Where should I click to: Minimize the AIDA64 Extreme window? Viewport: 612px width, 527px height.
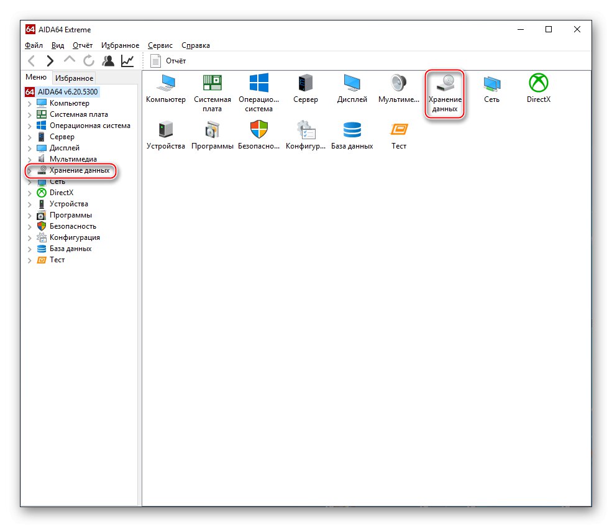(x=521, y=29)
